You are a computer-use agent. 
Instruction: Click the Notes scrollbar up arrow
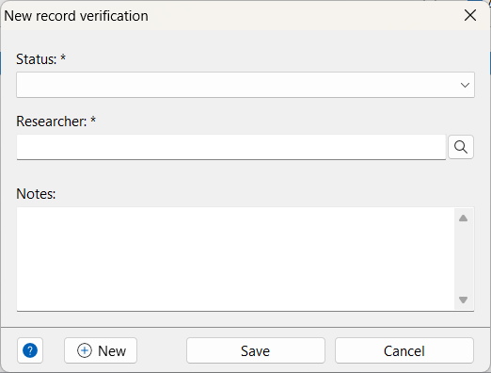[x=463, y=219]
